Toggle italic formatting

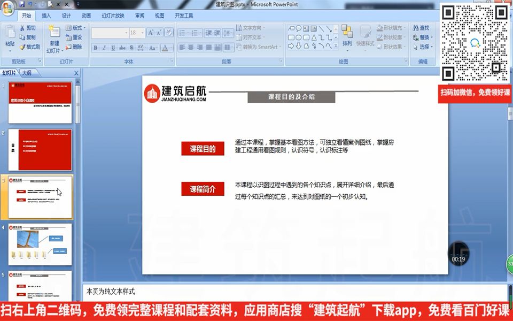103,47
